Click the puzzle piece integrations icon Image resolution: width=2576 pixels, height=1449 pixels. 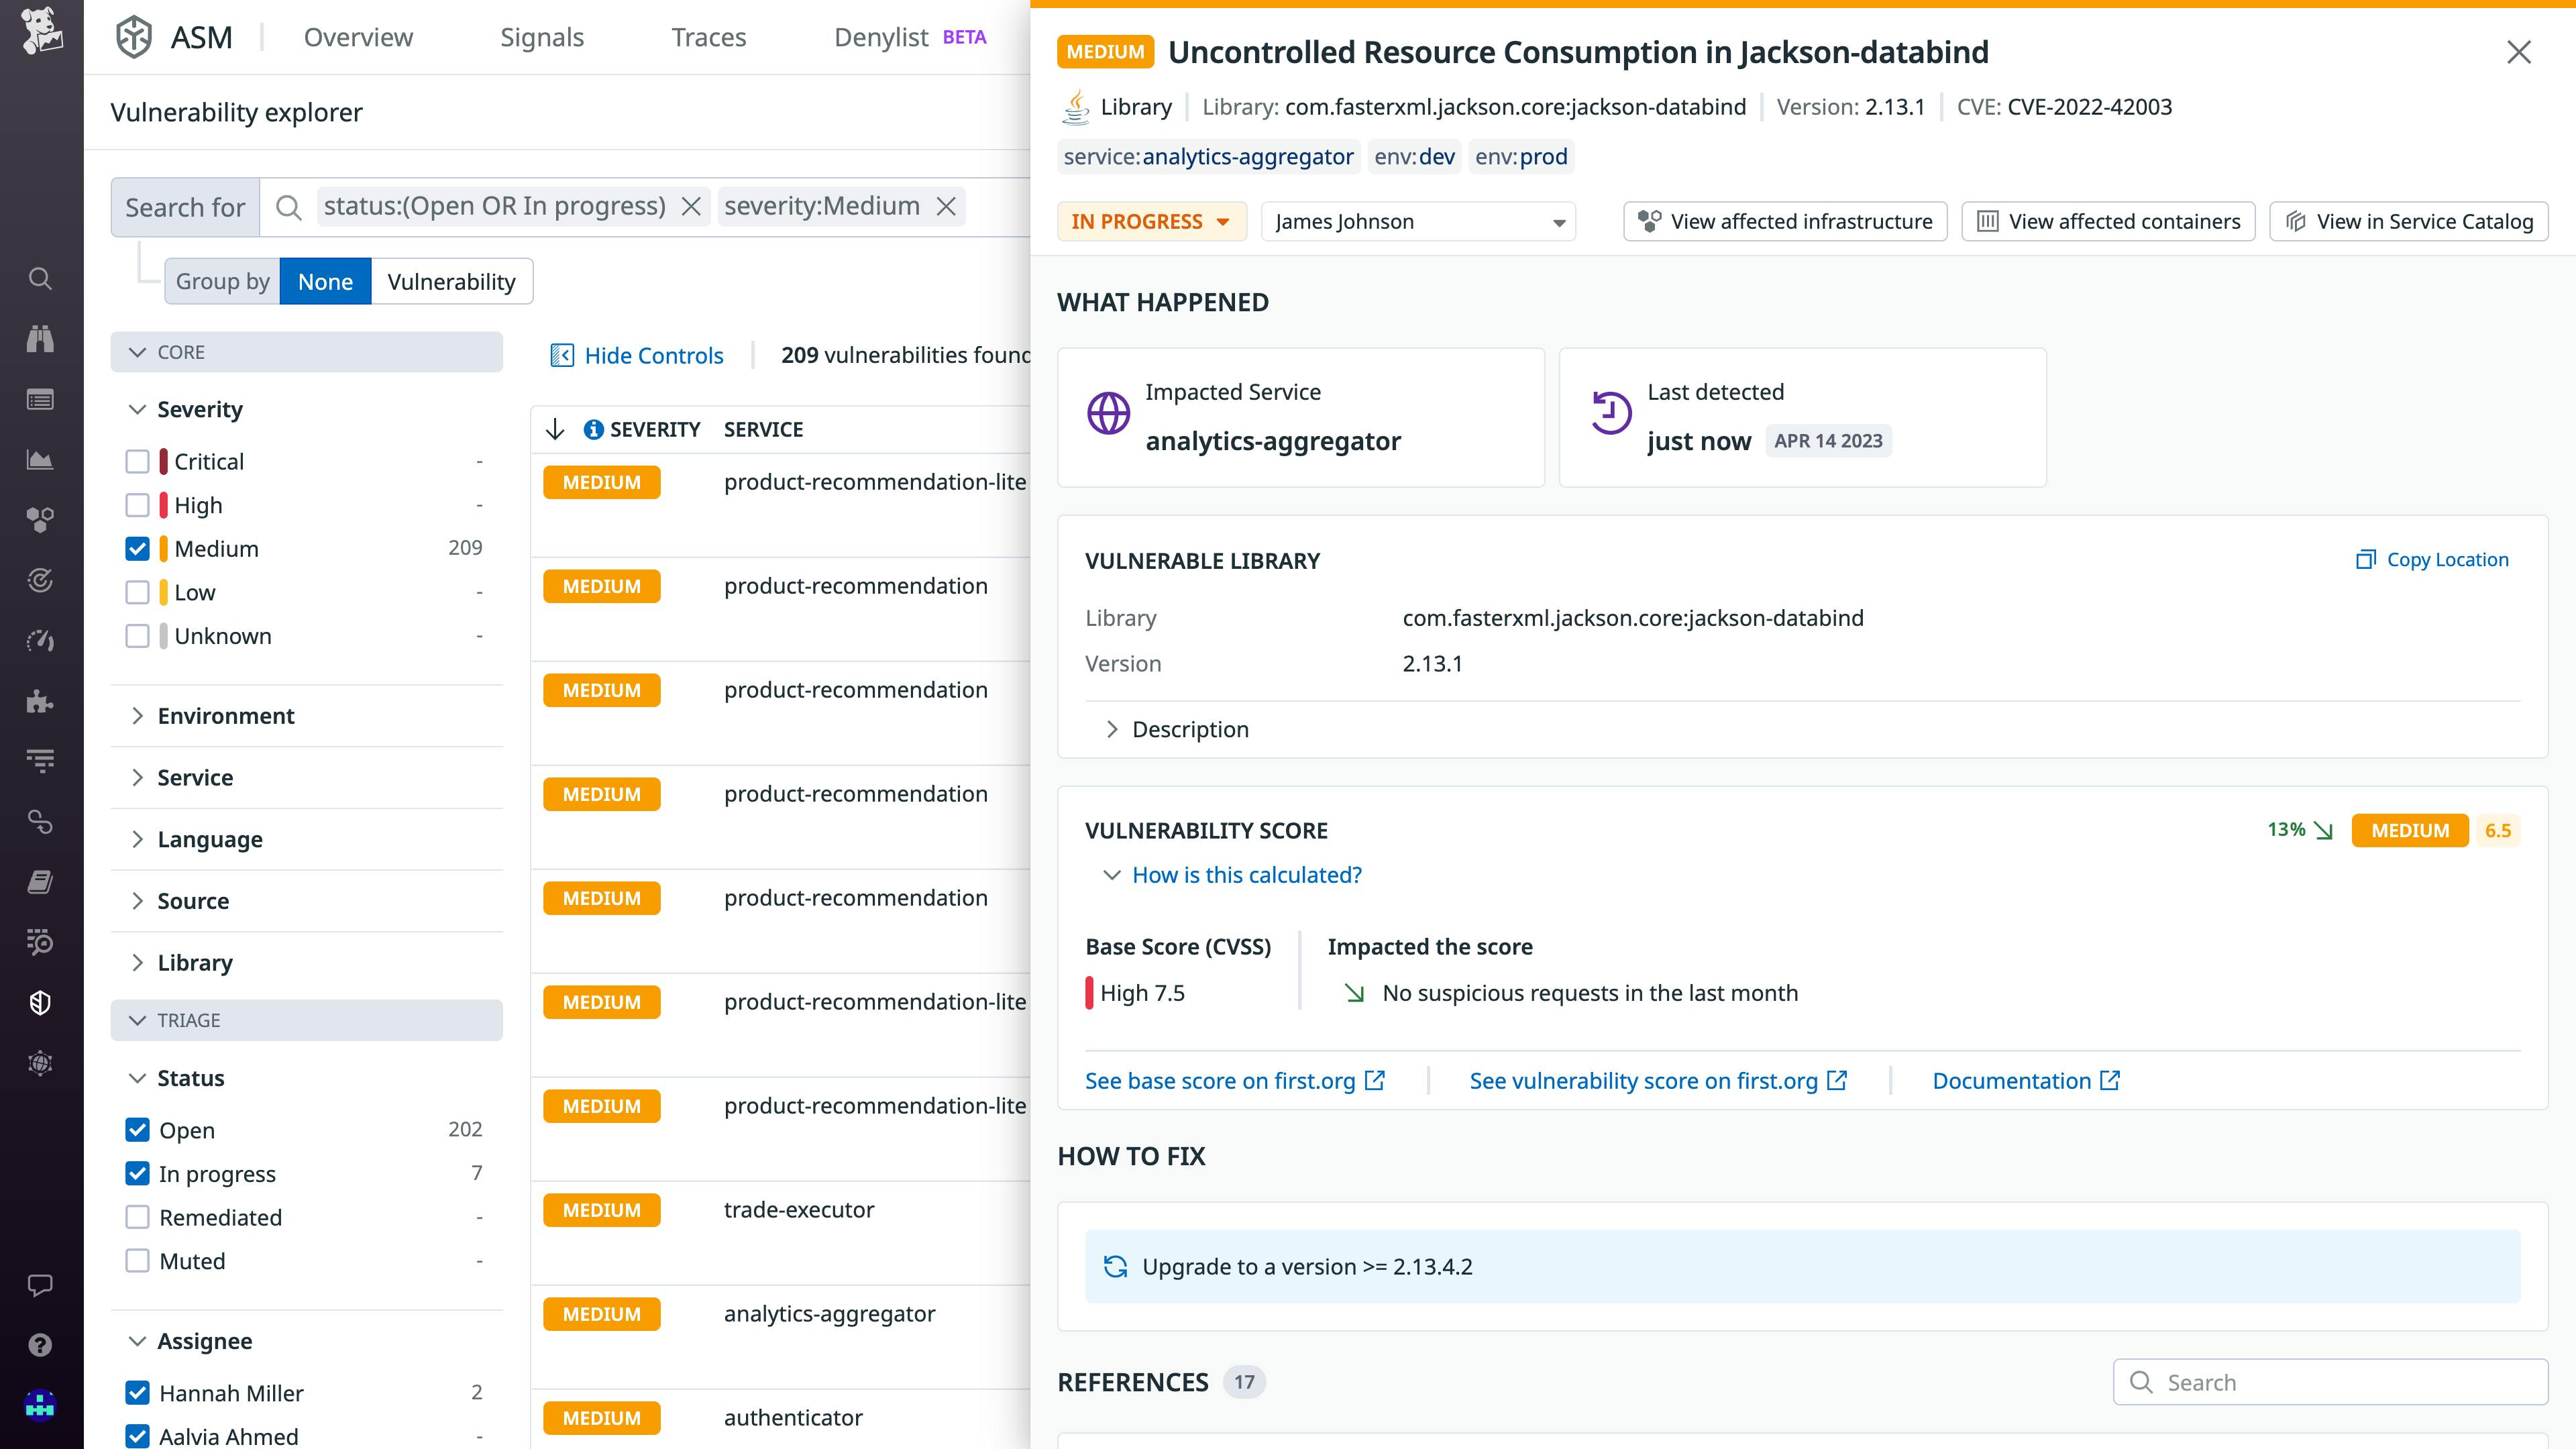tap(40, 701)
